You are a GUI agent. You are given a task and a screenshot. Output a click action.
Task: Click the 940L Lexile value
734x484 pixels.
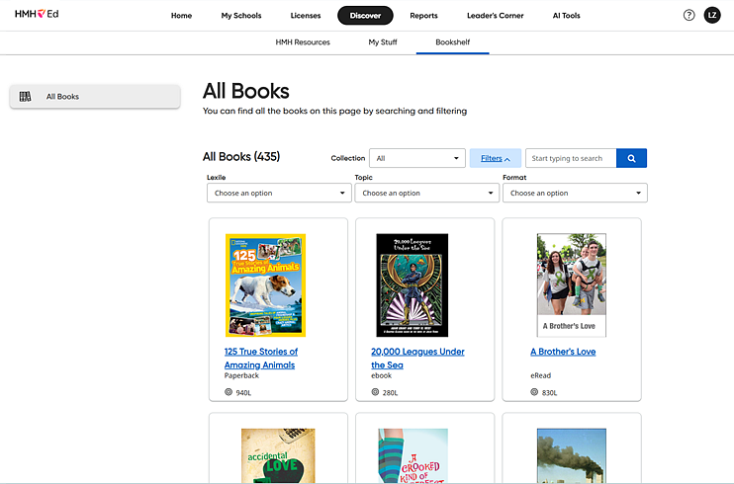tap(243, 393)
